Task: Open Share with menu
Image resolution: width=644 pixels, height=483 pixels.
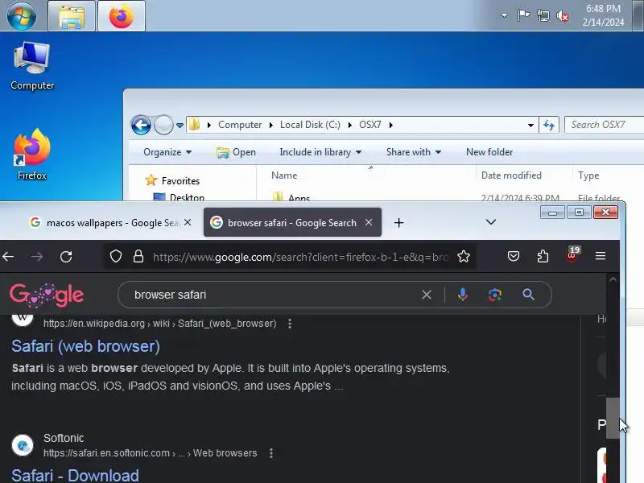Action: 414,152
